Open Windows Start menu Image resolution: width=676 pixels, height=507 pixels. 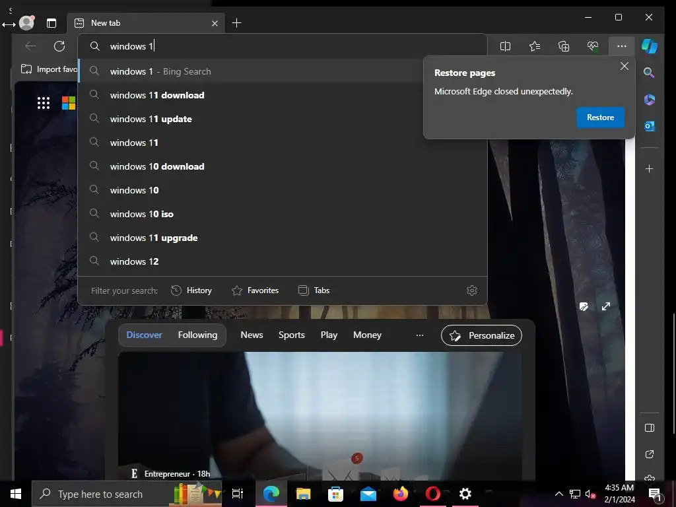(x=16, y=494)
